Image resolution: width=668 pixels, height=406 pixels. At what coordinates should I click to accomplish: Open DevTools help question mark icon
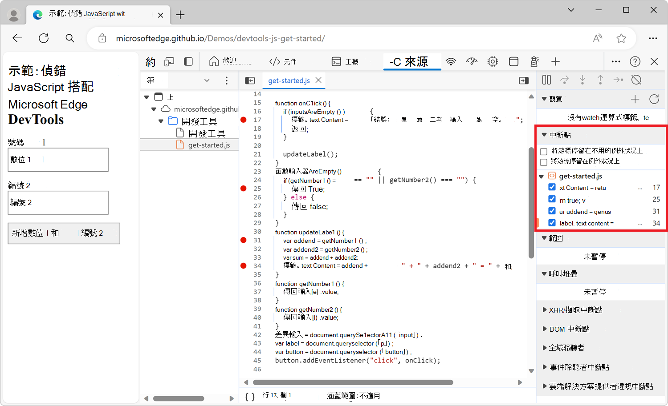point(635,62)
